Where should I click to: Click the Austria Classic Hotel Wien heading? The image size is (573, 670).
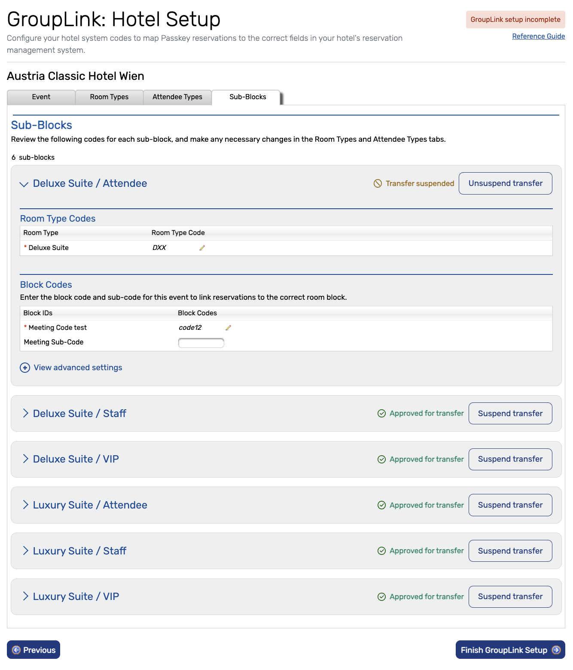(x=76, y=76)
